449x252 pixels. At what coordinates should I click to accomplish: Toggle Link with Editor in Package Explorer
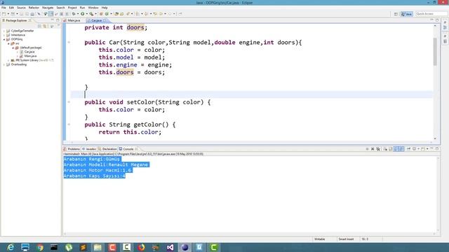45,26
